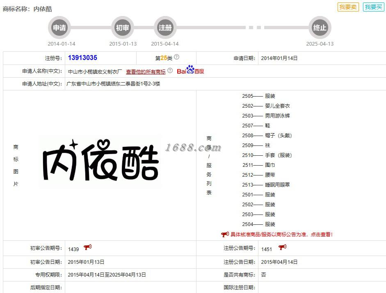386x293 pixels.
Task: Click the 是否共有商标 value 否
Action: (x=263, y=275)
